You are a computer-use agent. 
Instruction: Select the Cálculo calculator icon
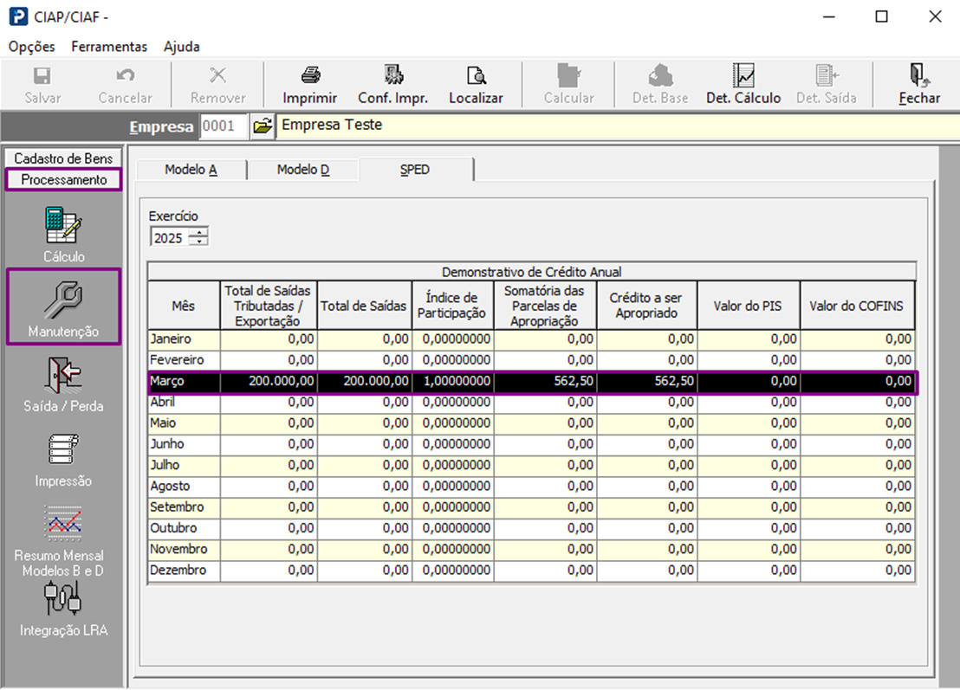pyautogui.click(x=64, y=226)
